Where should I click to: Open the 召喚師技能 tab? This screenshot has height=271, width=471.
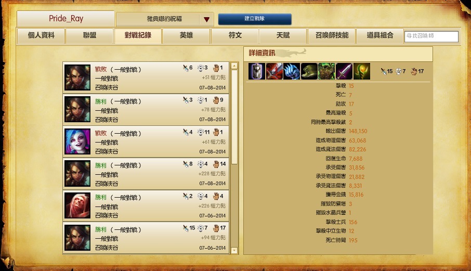pos(332,35)
